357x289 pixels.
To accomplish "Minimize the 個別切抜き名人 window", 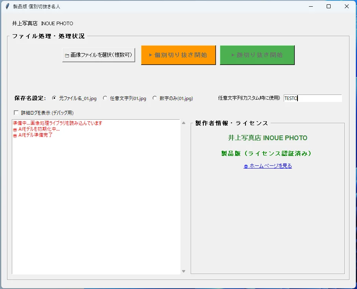I will click(311, 6).
